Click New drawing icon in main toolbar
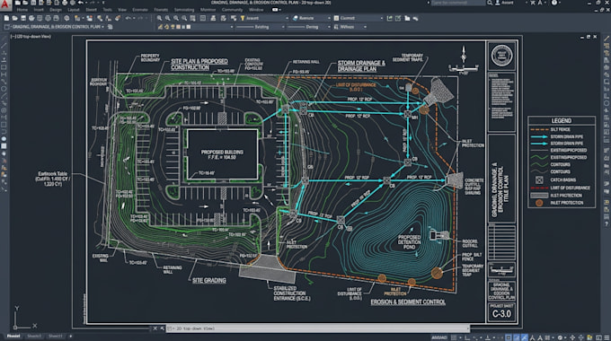 6,18
